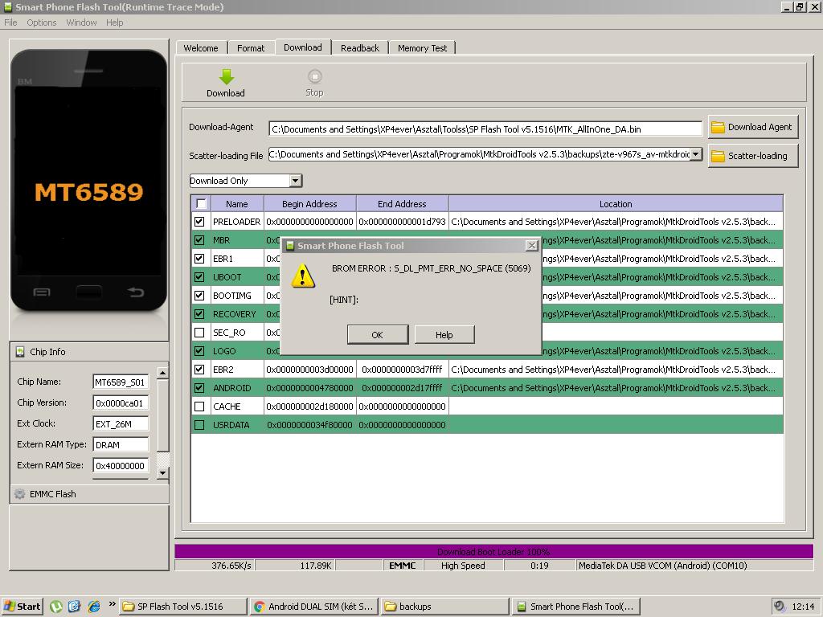This screenshot has height=617, width=823.
Task: Click the Location column header
Action: pos(616,203)
